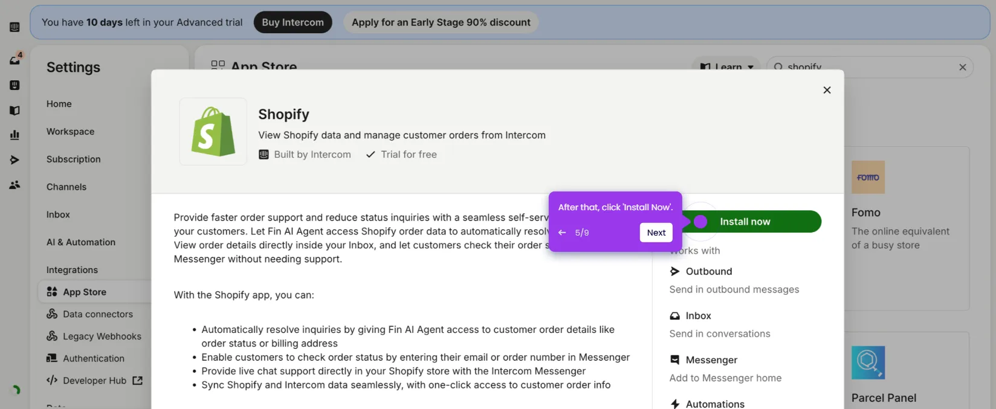Click the Legacy Webhooks icon
Image resolution: width=996 pixels, height=409 pixels.
point(52,336)
